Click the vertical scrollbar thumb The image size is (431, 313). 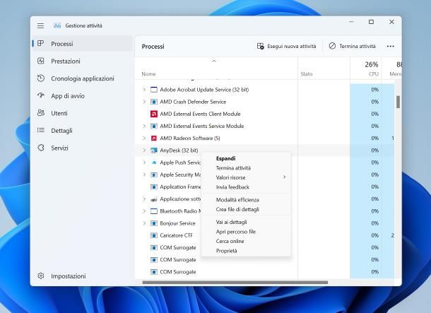coord(398,102)
